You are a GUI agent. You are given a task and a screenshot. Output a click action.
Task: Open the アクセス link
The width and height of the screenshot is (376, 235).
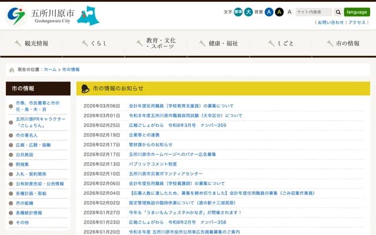(x=357, y=22)
